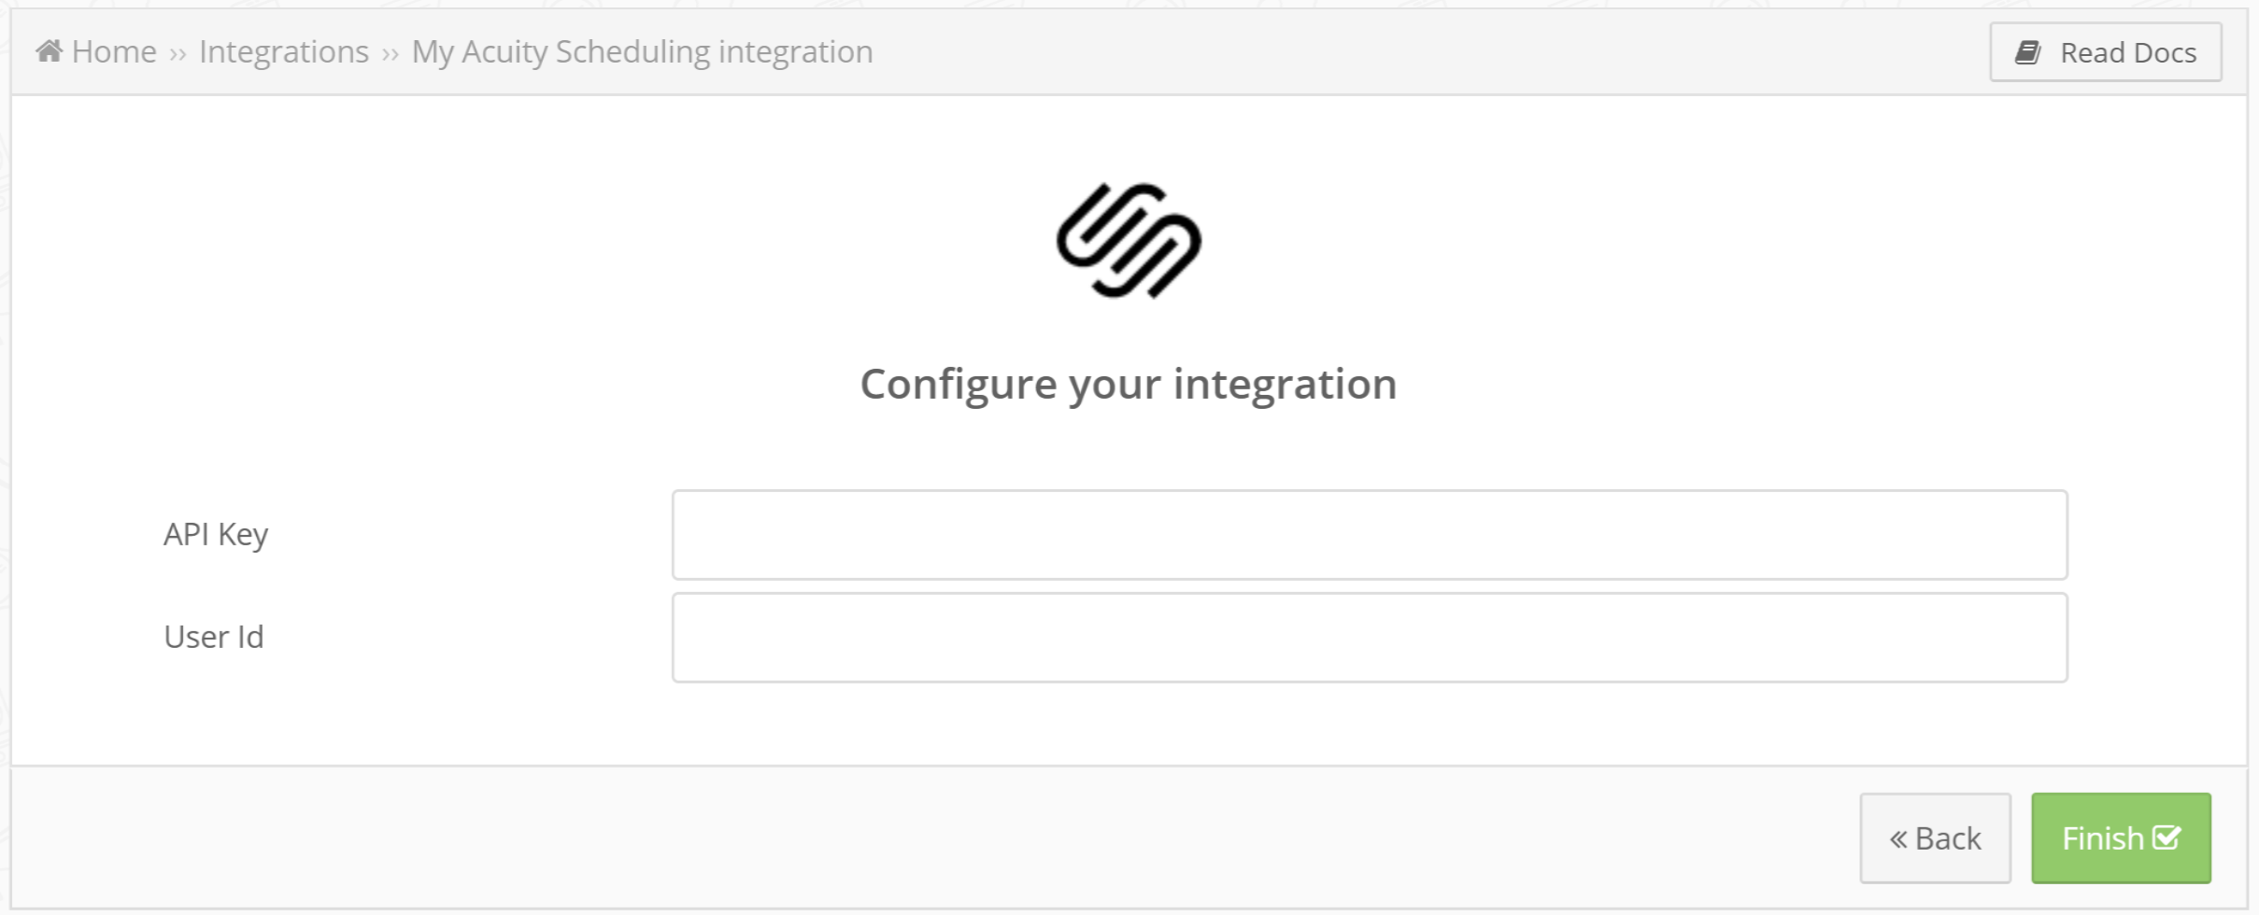Click the breadcrumb header bar's empty area

(1429, 52)
